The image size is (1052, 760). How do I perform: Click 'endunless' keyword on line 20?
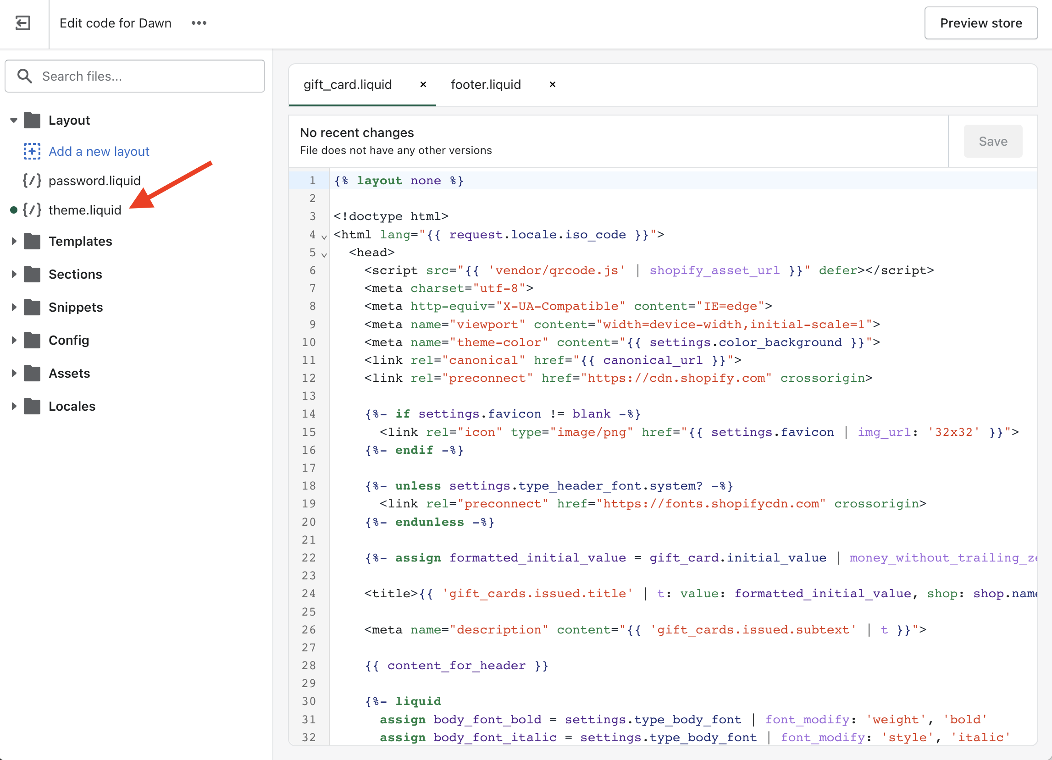point(429,522)
